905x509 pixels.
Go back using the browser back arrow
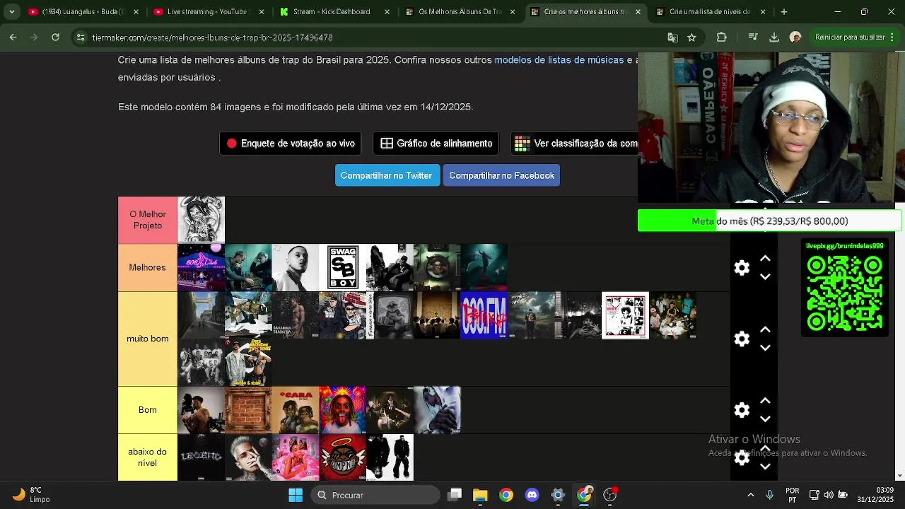point(13,37)
